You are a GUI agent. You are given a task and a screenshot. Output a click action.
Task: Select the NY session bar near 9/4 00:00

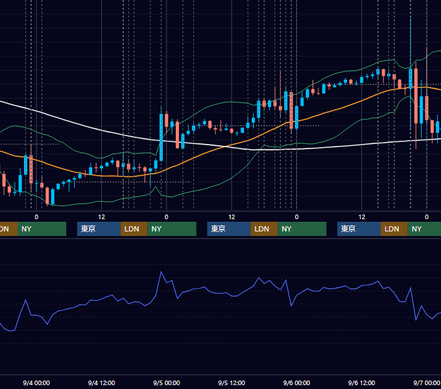42,229
